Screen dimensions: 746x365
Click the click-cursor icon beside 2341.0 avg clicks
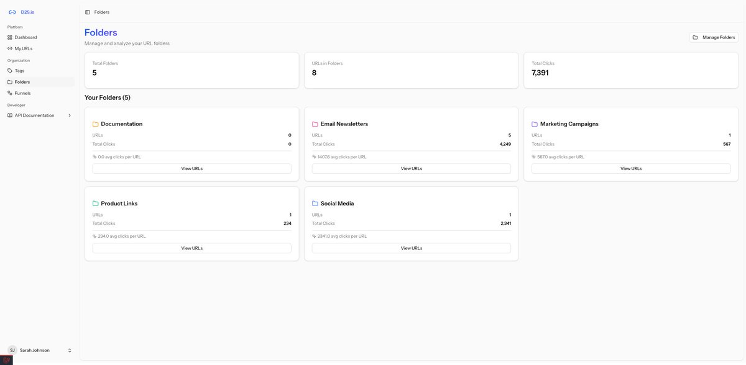(314, 237)
